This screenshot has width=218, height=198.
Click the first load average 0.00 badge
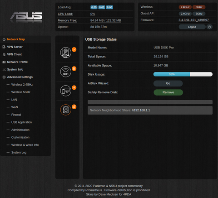[x=94, y=7]
